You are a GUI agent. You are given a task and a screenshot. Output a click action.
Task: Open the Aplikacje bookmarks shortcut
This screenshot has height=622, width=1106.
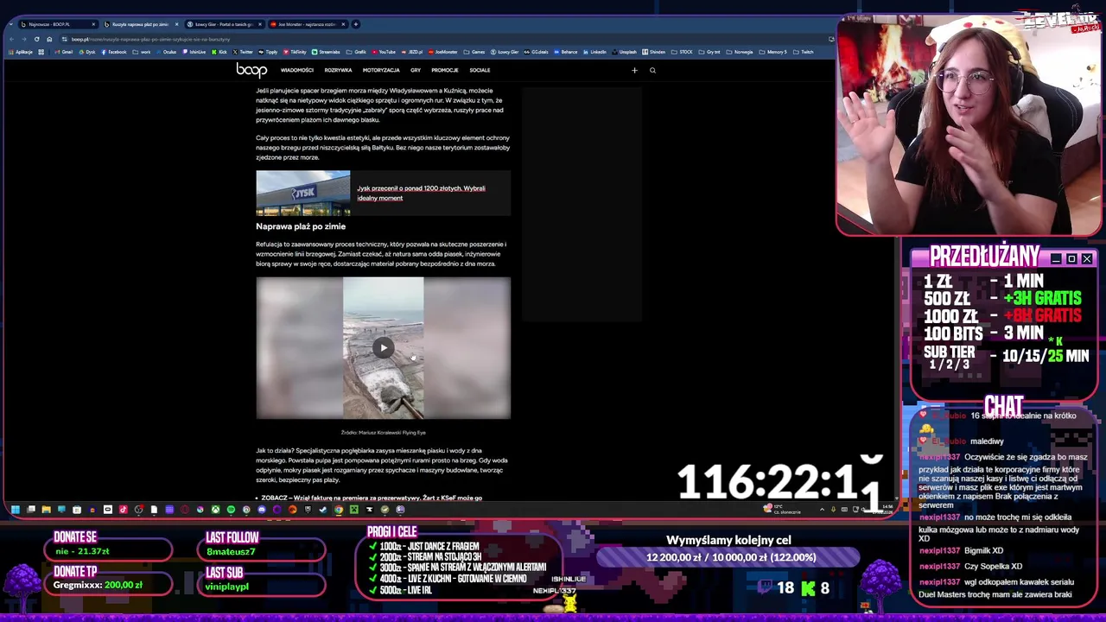point(21,52)
